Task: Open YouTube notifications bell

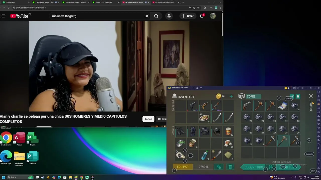Action: (202, 16)
